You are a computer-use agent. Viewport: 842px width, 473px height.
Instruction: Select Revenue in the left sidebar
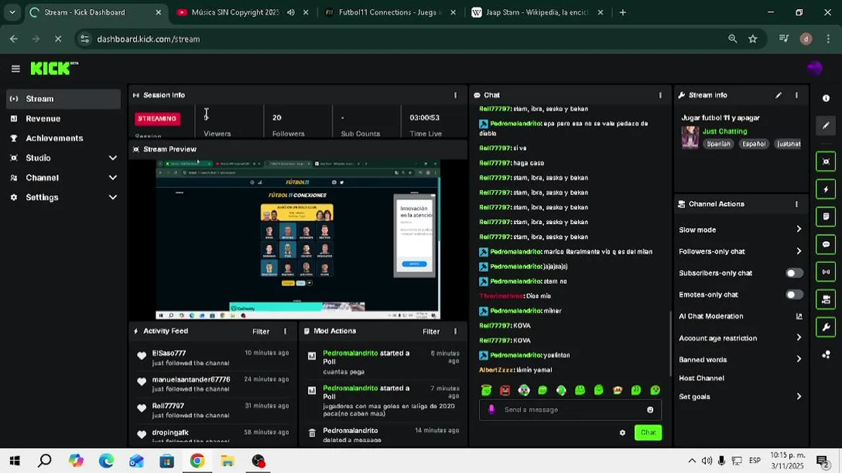(x=64, y=119)
